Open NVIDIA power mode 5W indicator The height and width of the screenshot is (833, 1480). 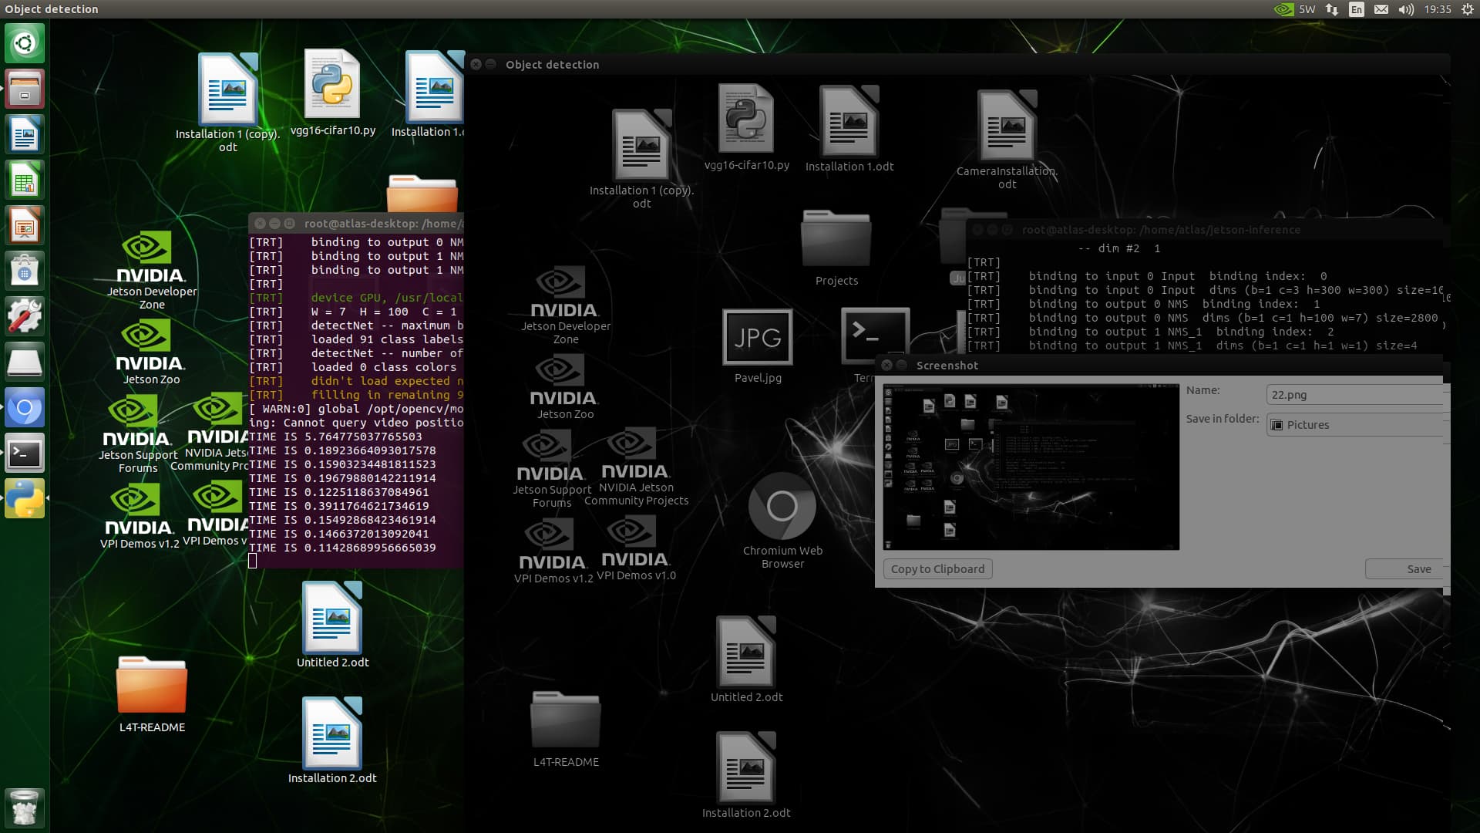(x=1295, y=9)
